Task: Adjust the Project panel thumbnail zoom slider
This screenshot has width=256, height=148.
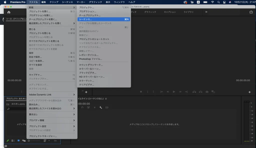Action: tap(29, 141)
